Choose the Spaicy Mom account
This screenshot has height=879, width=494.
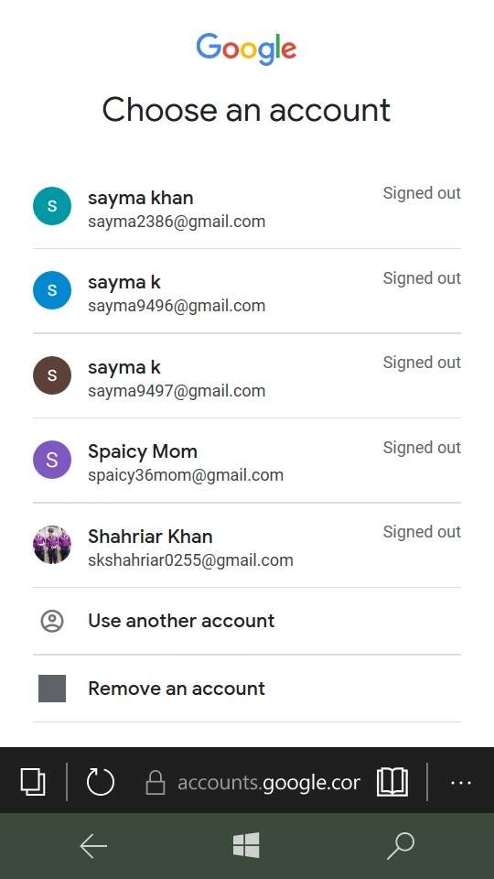coord(247,461)
